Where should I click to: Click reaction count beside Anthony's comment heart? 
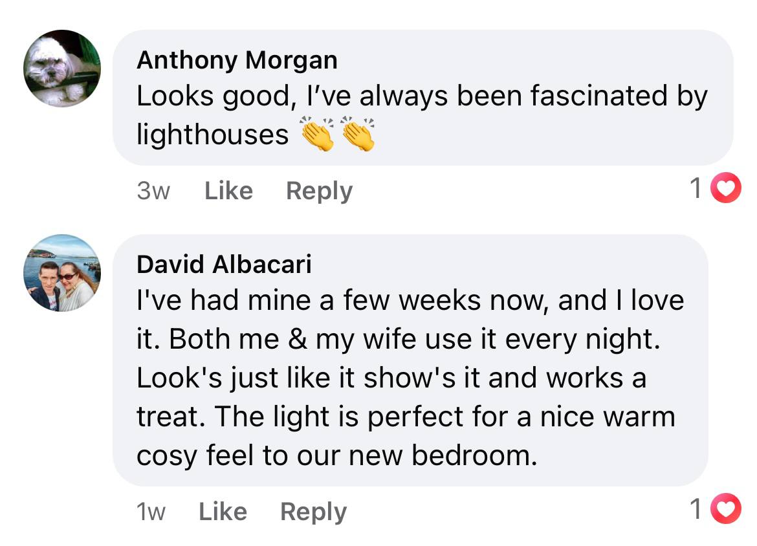[696, 190]
